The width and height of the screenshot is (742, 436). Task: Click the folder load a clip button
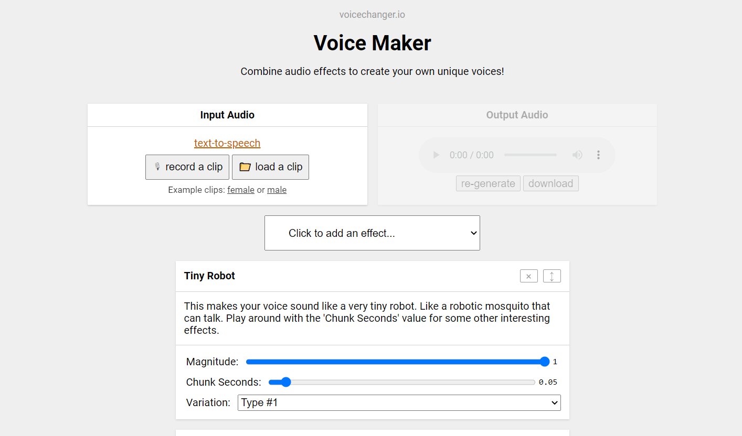(270, 167)
